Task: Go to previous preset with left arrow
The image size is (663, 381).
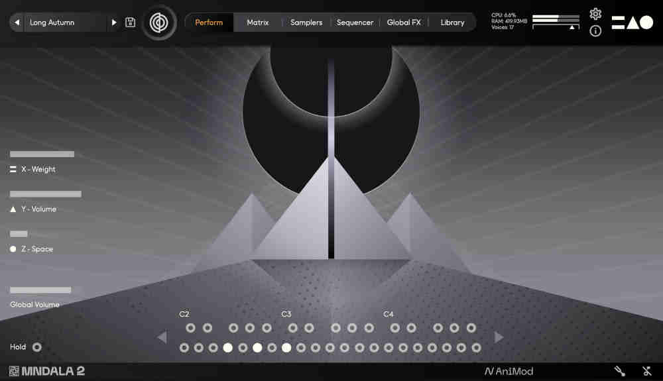Action: (17, 23)
